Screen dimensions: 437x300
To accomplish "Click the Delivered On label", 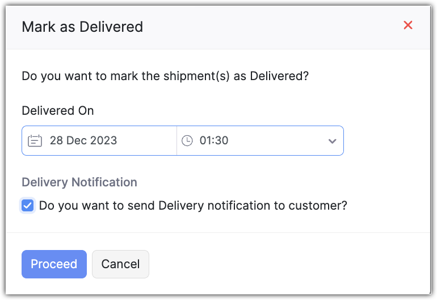I will [x=58, y=111].
